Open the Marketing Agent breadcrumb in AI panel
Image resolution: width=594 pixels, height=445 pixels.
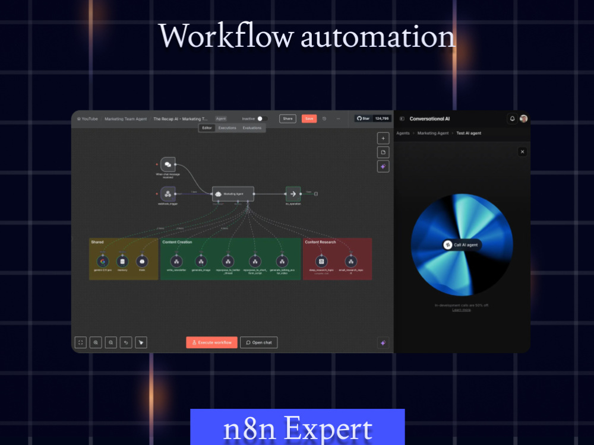click(x=432, y=133)
